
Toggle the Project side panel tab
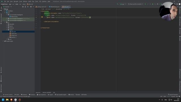coord(1,9)
